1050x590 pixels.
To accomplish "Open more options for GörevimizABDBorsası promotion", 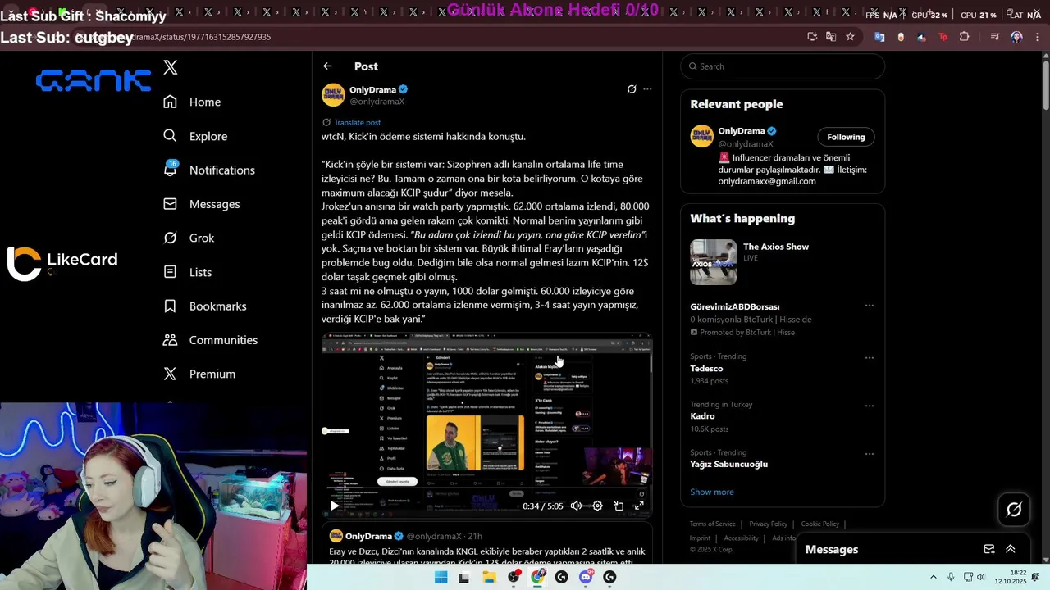I will 870,306.
